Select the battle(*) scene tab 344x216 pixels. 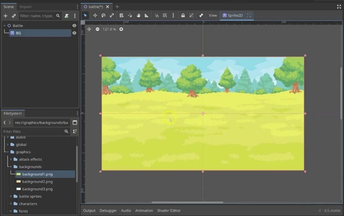[x=94, y=7]
